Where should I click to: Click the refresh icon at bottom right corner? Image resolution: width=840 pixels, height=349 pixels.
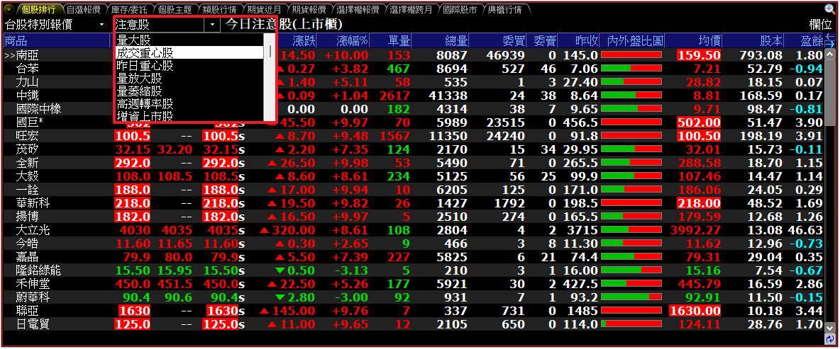[830, 338]
